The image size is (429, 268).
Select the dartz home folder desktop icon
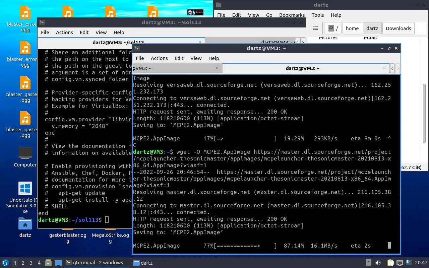tap(25, 227)
